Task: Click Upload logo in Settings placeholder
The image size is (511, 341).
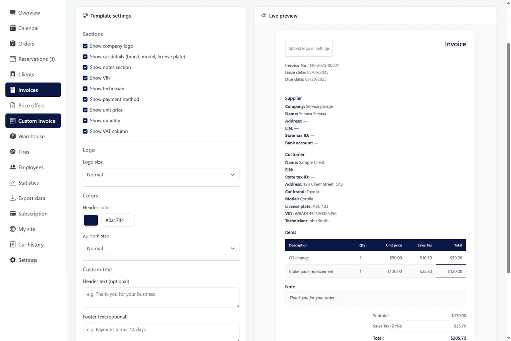Action: (309, 48)
